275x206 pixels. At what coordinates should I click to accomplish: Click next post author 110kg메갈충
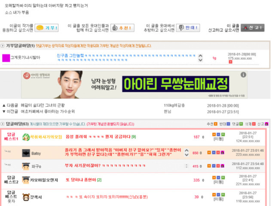pyautogui.click(x=174, y=105)
